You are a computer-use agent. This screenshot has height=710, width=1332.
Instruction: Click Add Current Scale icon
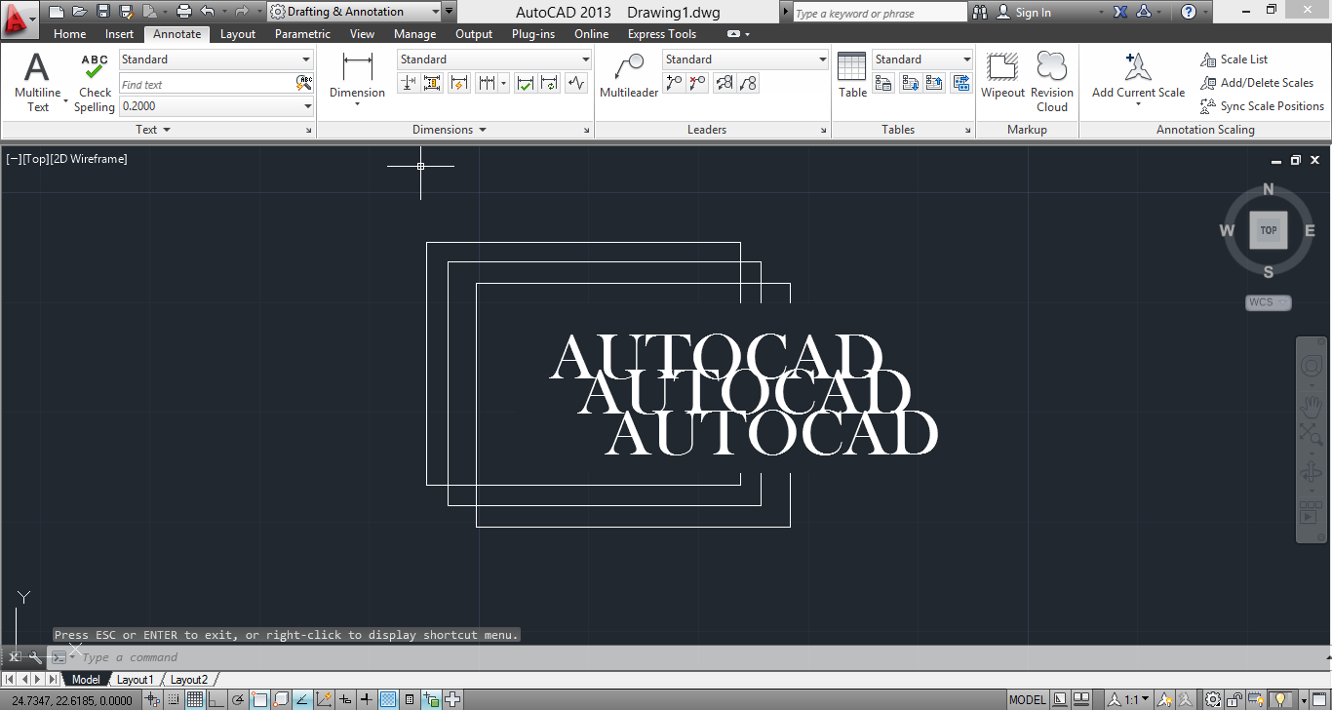point(1138,66)
